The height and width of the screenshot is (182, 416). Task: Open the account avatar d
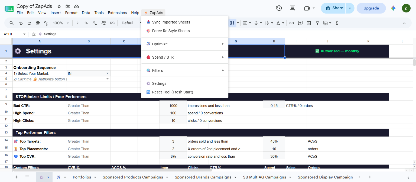406,8
